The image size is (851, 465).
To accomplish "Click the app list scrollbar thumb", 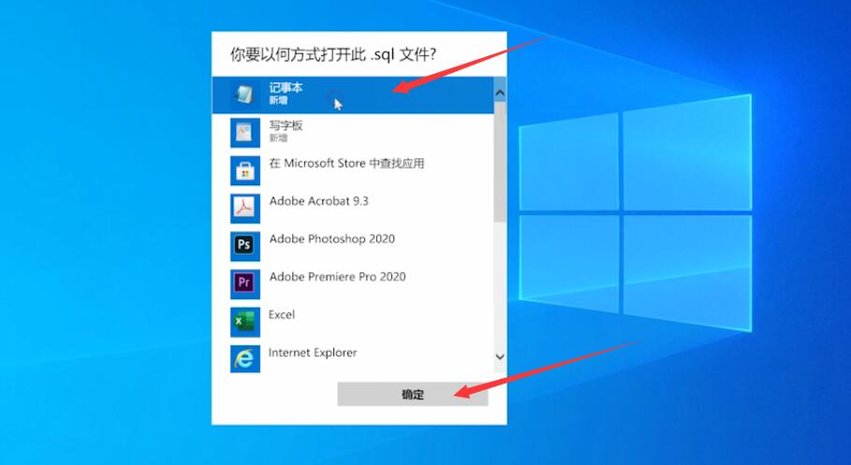I will (500, 162).
